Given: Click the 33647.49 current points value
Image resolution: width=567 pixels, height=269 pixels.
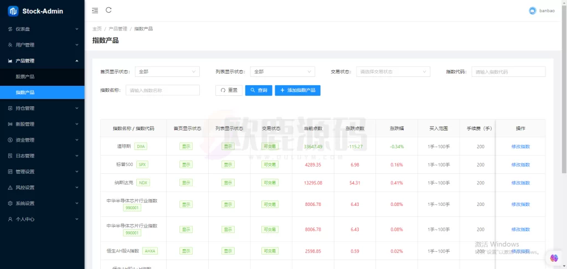Looking at the screenshot, I should point(313,147).
